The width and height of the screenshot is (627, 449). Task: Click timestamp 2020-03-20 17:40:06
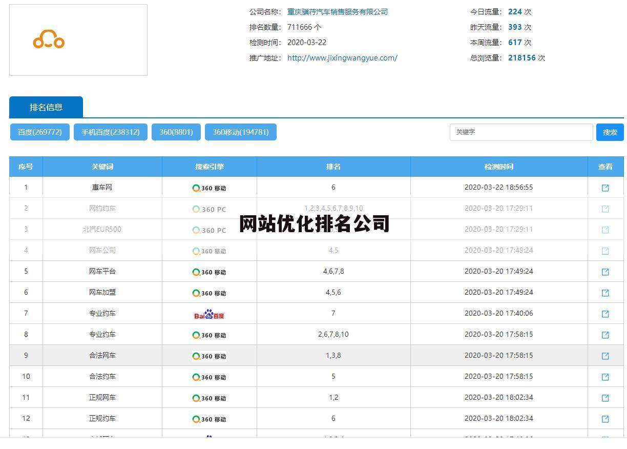coord(499,314)
